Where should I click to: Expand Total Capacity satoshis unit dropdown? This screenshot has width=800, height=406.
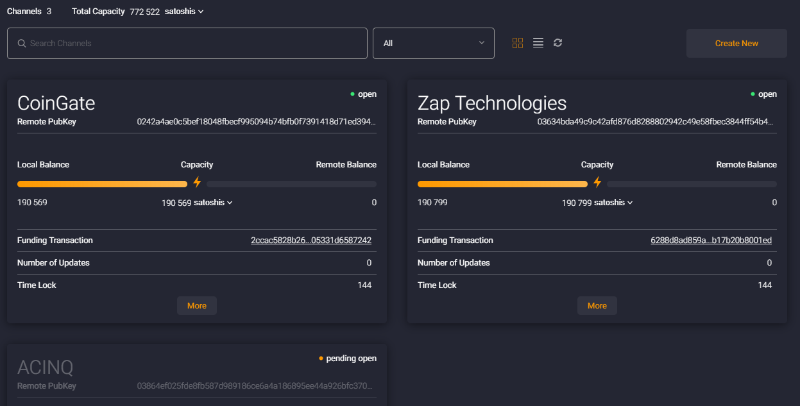[x=184, y=12]
